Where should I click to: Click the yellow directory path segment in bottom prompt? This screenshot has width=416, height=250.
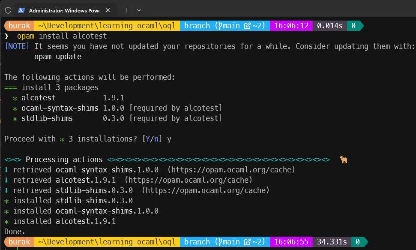[107, 242]
